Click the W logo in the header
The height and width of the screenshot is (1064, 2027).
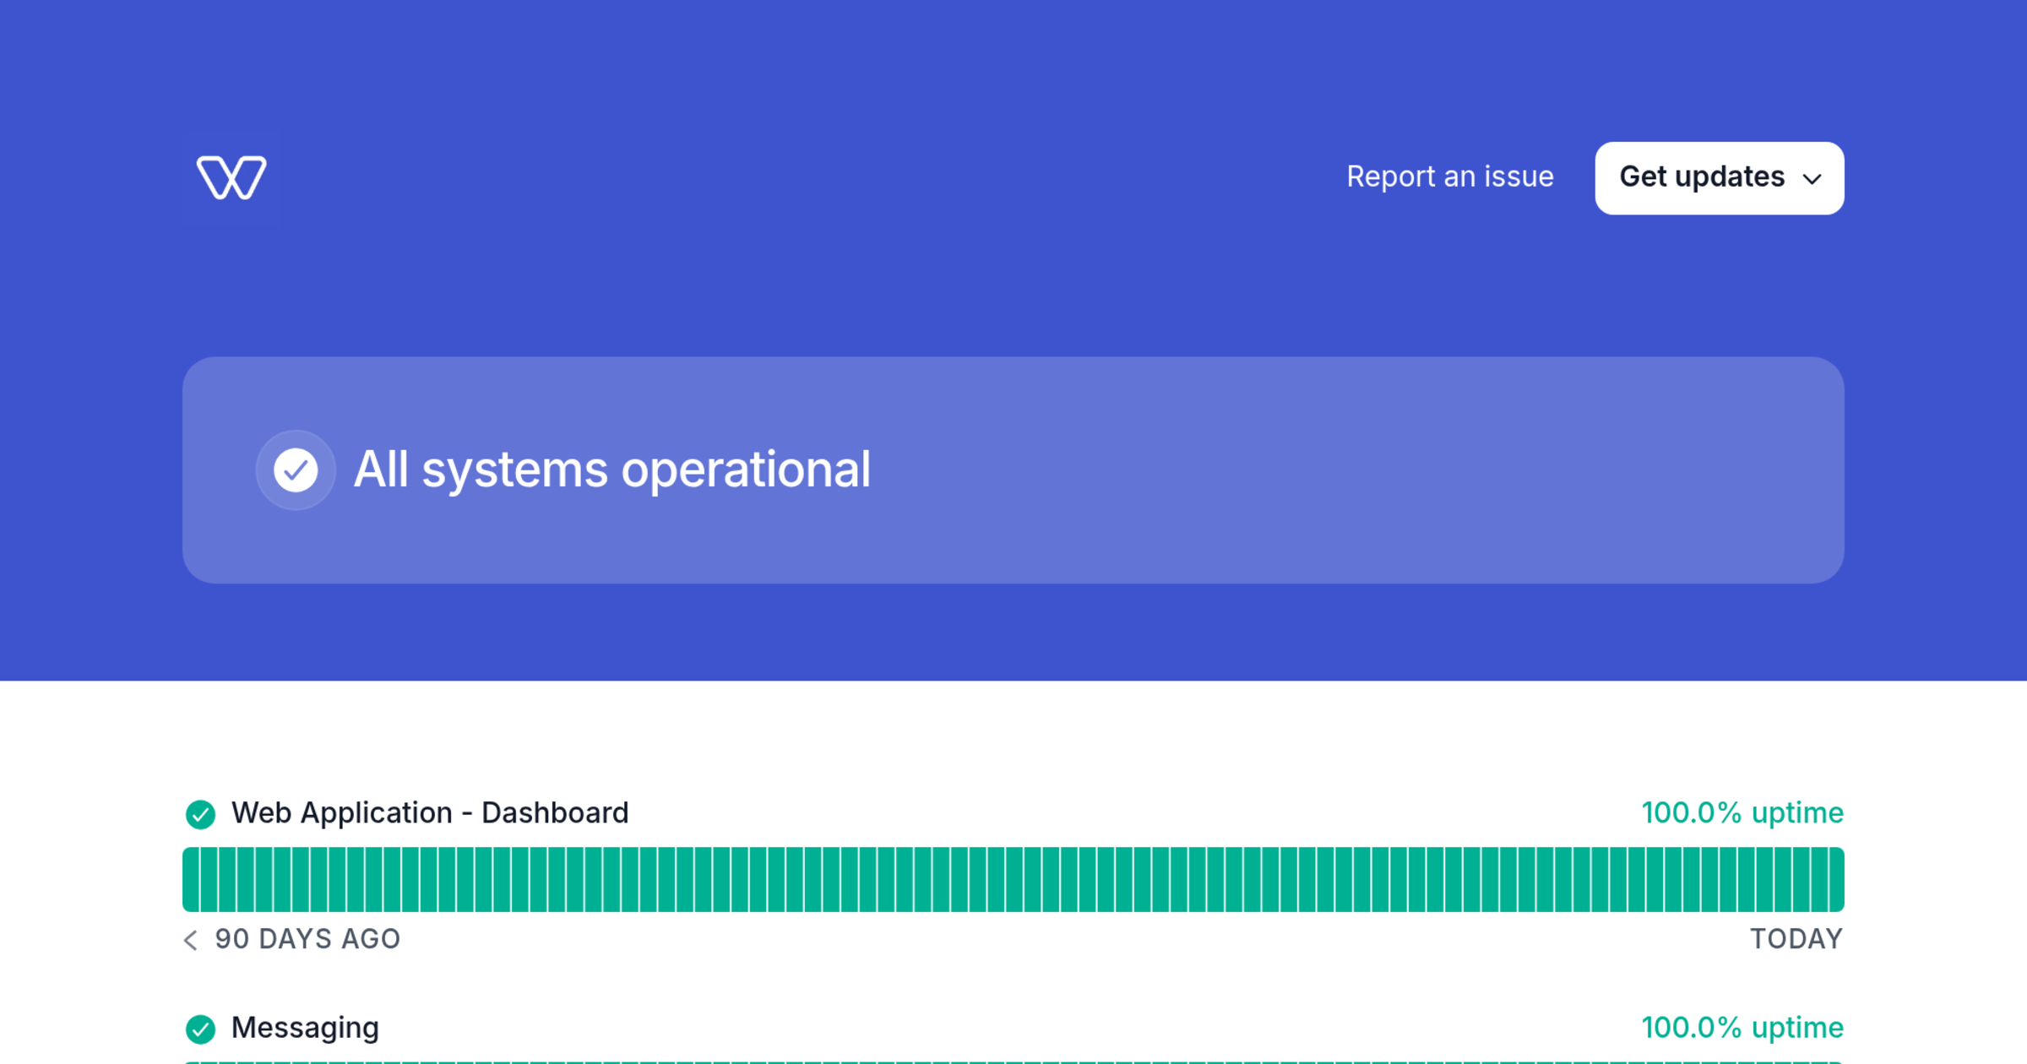pos(231,178)
